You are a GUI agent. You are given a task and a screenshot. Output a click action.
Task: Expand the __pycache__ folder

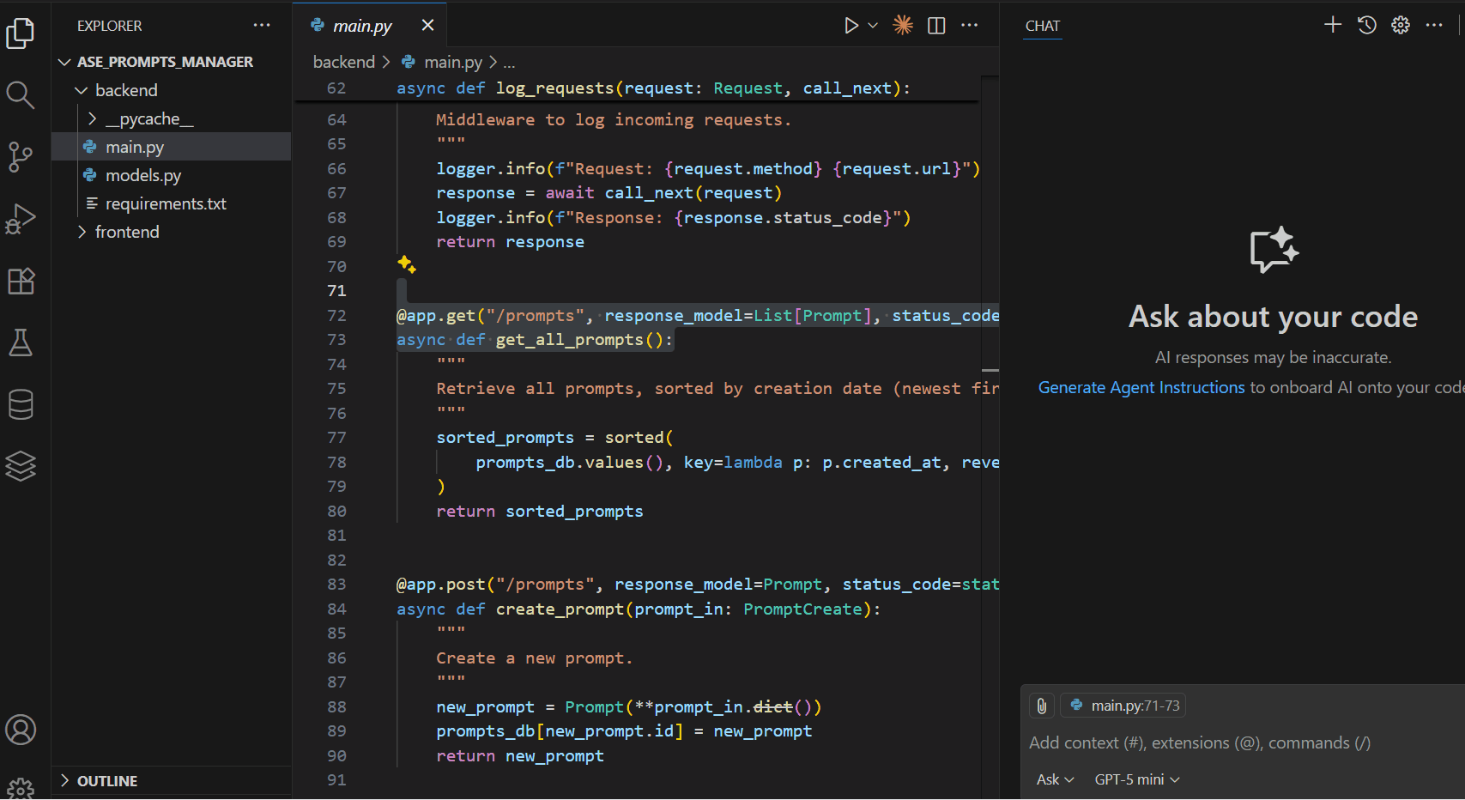[x=148, y=118]
